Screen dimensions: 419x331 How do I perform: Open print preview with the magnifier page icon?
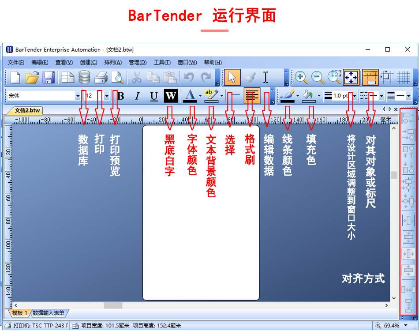pyautogui.click(x=117, y=78)
